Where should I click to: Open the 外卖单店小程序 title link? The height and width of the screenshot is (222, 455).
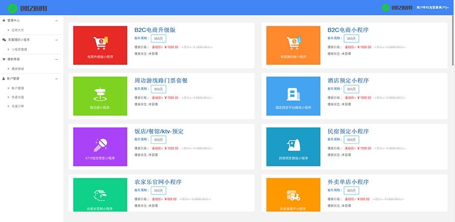pos(348,182)
